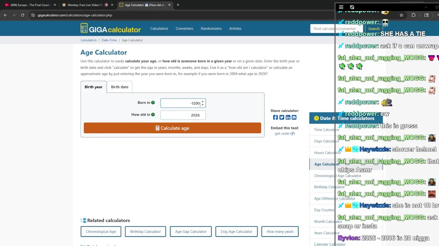Click the crossed-circle icon in chat overlay

pyautogui.click(x=352, y=7)
